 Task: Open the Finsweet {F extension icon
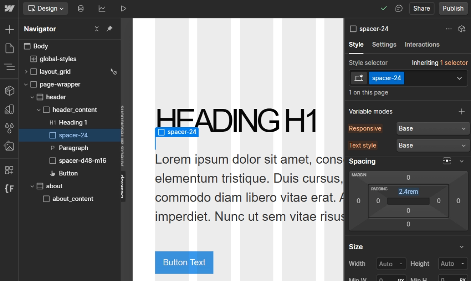pyautogui.click(x=9, y=189)
